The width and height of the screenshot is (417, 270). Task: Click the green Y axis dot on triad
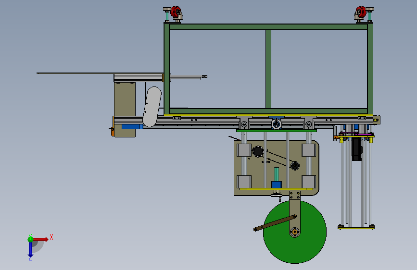point(30,239)
